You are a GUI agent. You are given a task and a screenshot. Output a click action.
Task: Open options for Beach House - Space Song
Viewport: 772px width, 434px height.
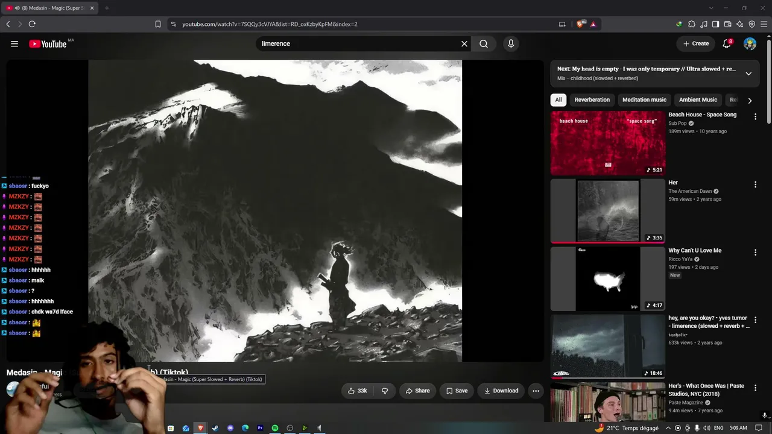tap(755, 116)
